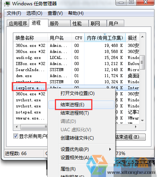Switch to the 用户 tab
Viewport: 159px width, 177px height.
[x=115, y=23]
